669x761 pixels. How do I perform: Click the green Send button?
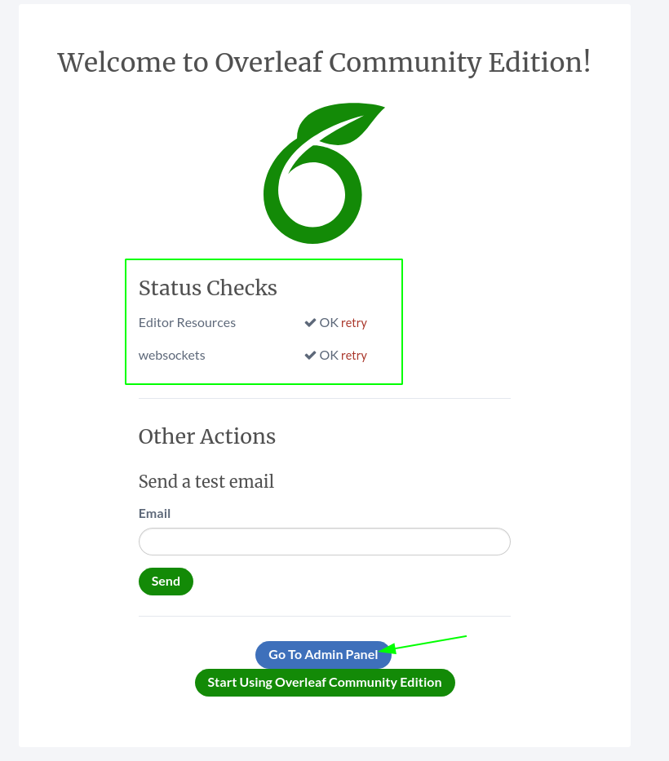click(x=166, y=582)
